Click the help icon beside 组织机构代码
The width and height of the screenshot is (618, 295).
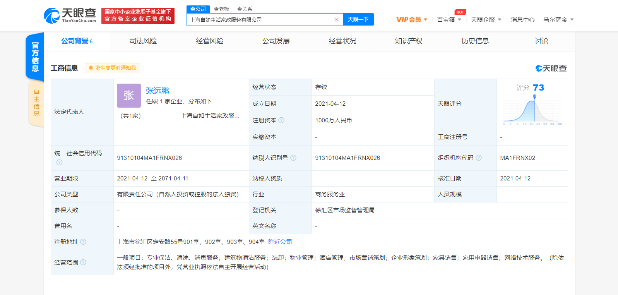(479, 158)
